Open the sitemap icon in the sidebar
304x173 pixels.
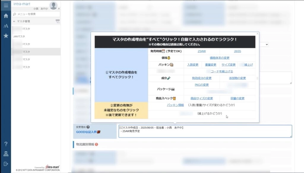(6, 154)
